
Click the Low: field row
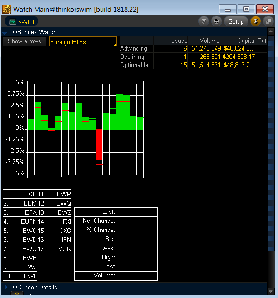pyautogui.click(x=116, y=267)
